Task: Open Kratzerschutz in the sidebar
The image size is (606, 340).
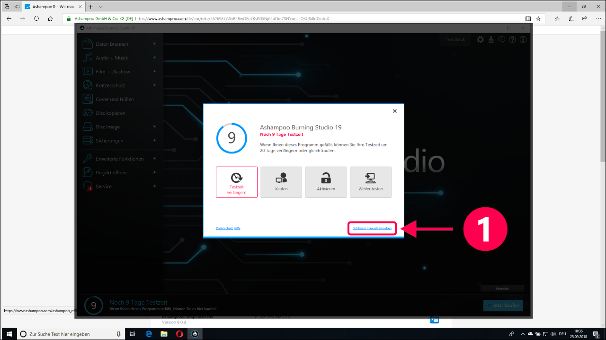Action: [119, 85]
